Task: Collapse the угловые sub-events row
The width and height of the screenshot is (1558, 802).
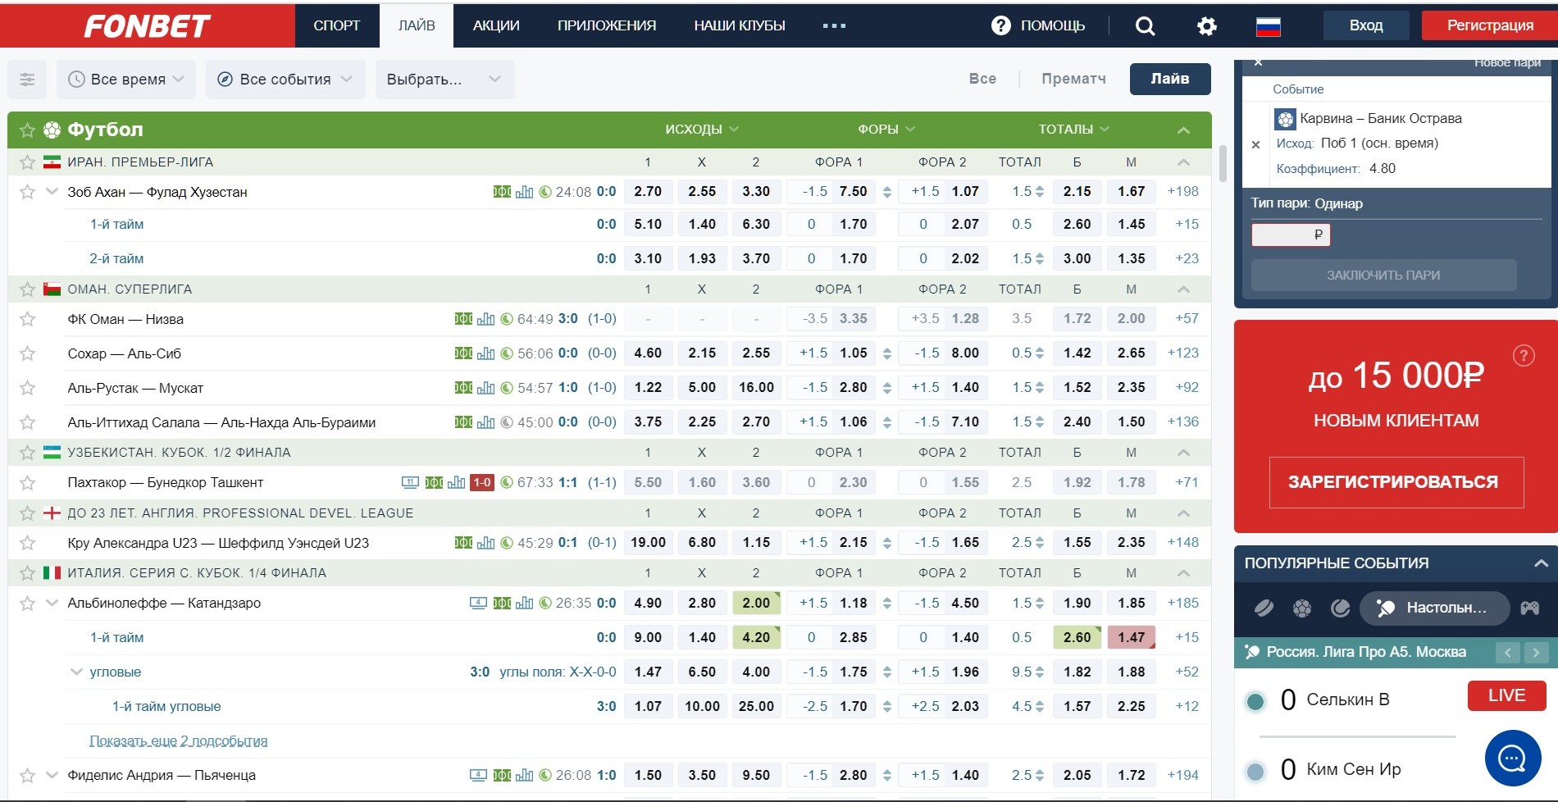Action: pos(76,672)
